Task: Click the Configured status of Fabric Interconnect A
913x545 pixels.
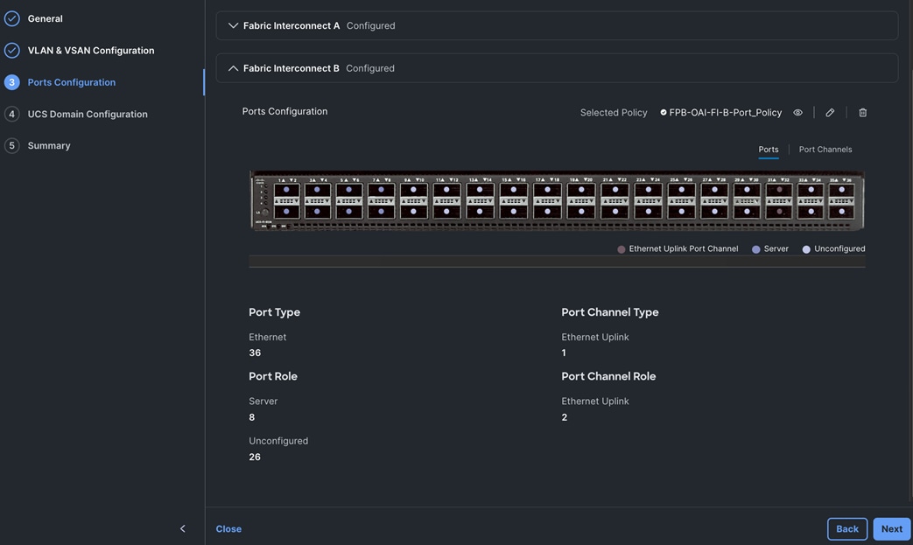Action: coord(370,25)
